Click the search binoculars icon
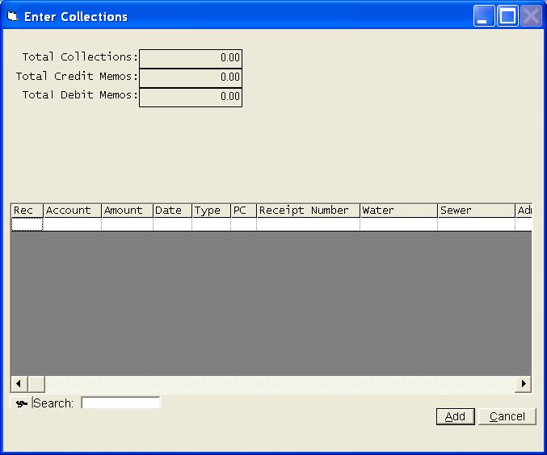The width and height of the screenshot is (547, 455). pyautogui.click(x=22, y=403)
